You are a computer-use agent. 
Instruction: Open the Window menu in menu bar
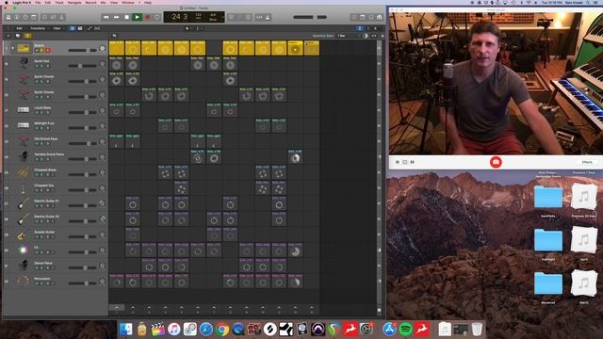128,2
